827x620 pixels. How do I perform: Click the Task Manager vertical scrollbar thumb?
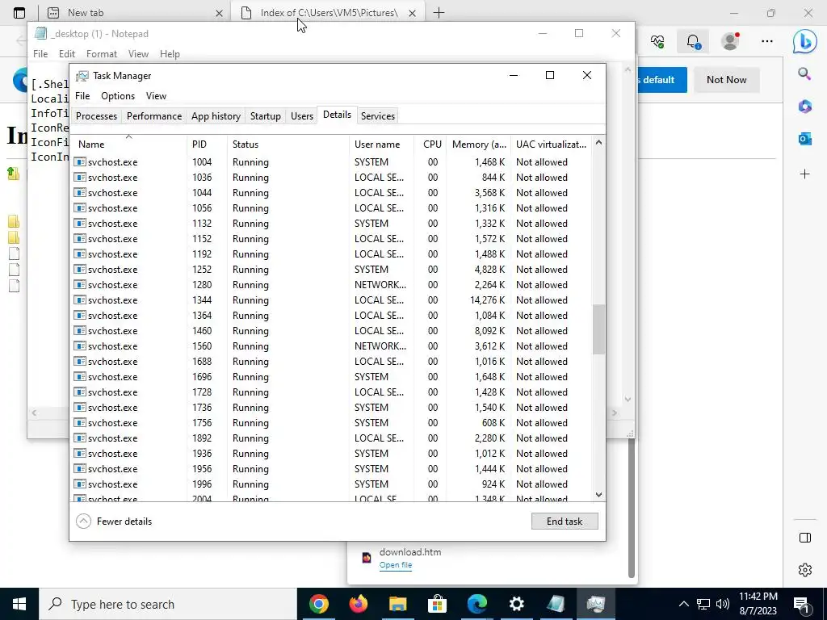(598, 329)
